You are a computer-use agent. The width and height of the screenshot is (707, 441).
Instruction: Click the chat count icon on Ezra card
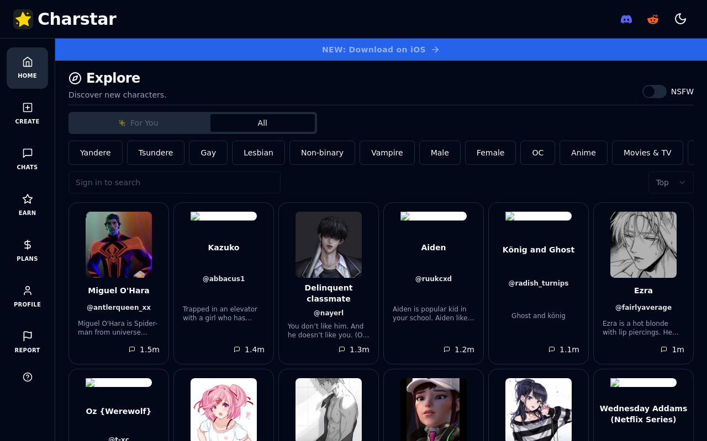664,349
